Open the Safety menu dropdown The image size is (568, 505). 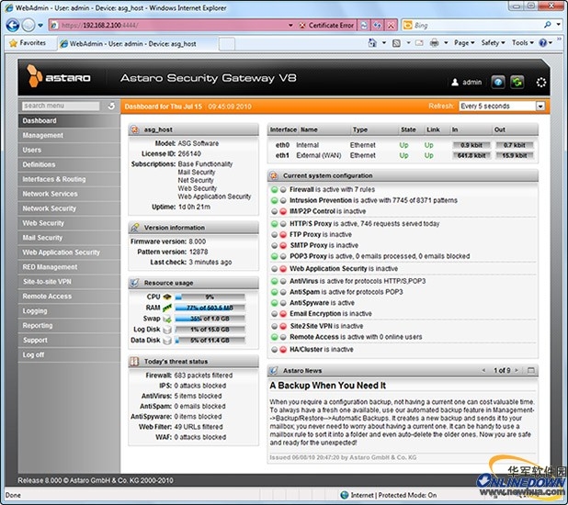pyautogui.click(x=493, y=43)
